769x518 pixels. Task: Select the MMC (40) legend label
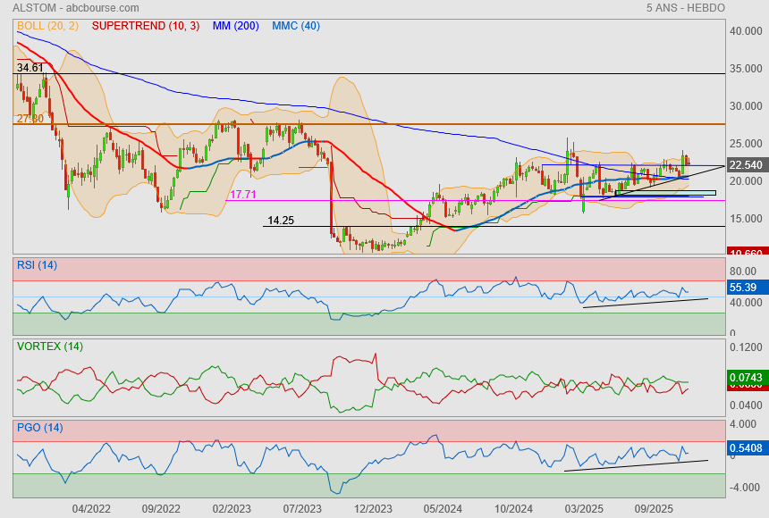[296, 26]
